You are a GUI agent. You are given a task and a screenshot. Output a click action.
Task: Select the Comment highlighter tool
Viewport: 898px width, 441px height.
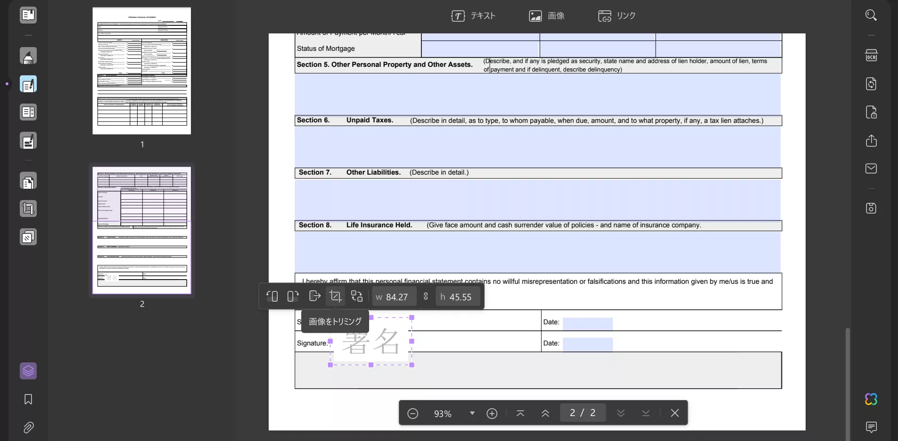[28, 56]
